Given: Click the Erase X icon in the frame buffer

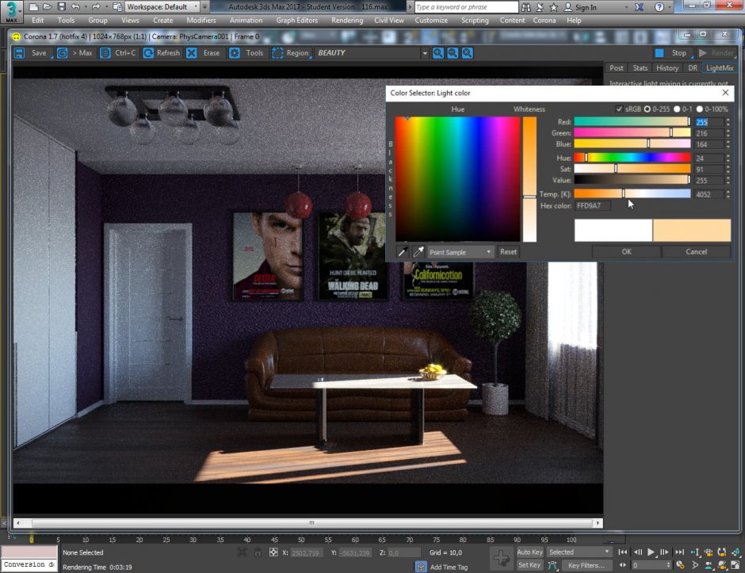Looking at the screenshot, I should click(192, 53).
